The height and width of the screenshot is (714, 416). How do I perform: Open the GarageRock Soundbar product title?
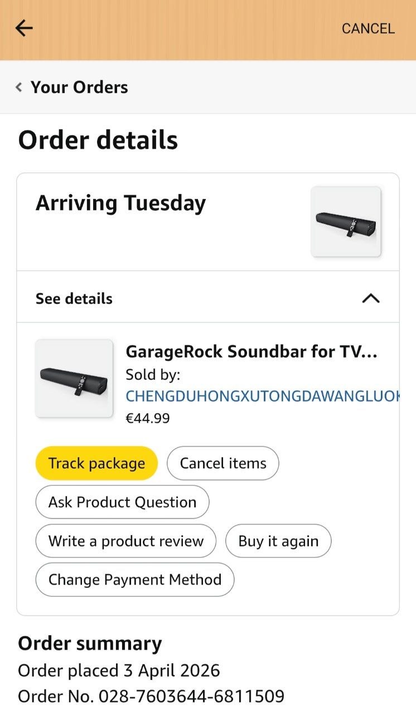pos(252,351)
